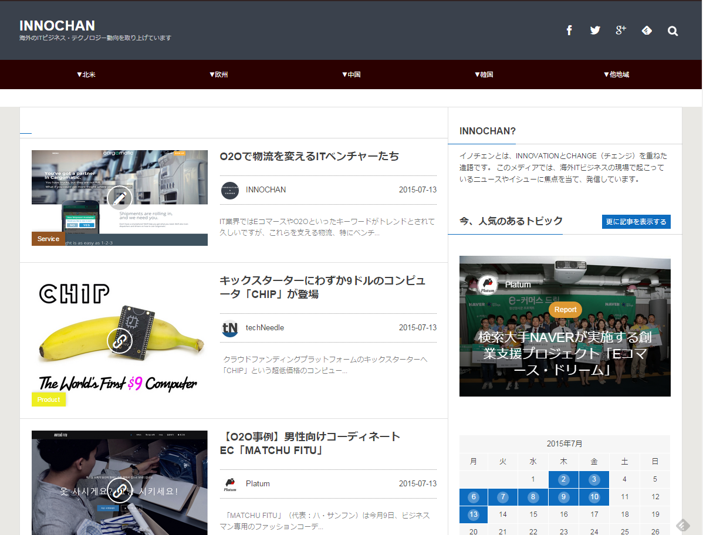Select calendar date 8
The width and height of the screenshot is (703, 535).
pos(533,497)
